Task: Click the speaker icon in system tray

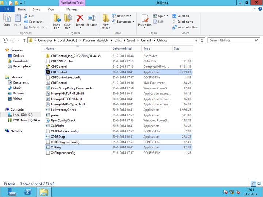Action: pyautogui.click(x=237, y=192)
